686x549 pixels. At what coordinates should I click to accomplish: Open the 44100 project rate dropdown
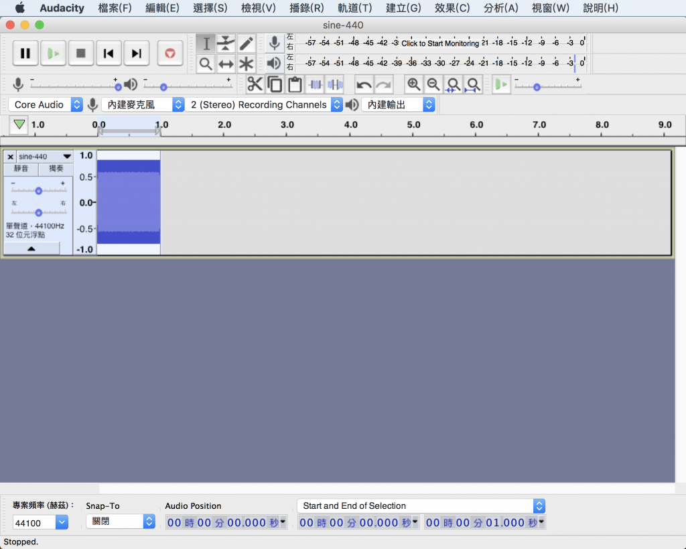coord(62,522)
